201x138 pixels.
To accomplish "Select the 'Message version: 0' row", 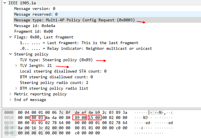I will tap(35, 8).
